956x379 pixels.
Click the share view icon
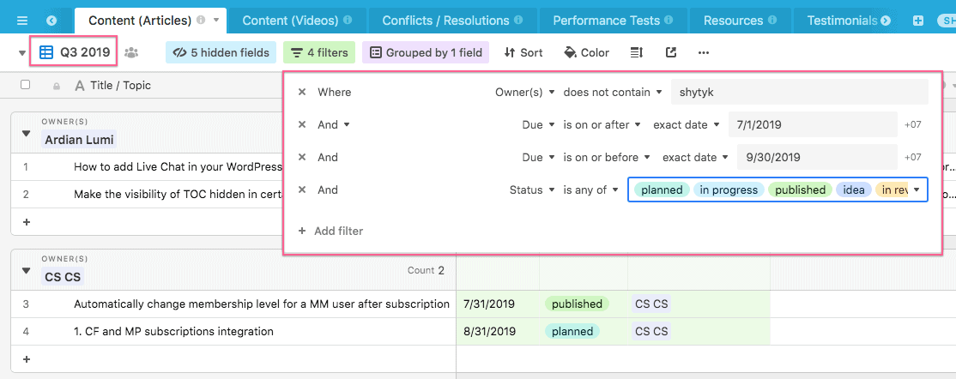pos(671,53)
